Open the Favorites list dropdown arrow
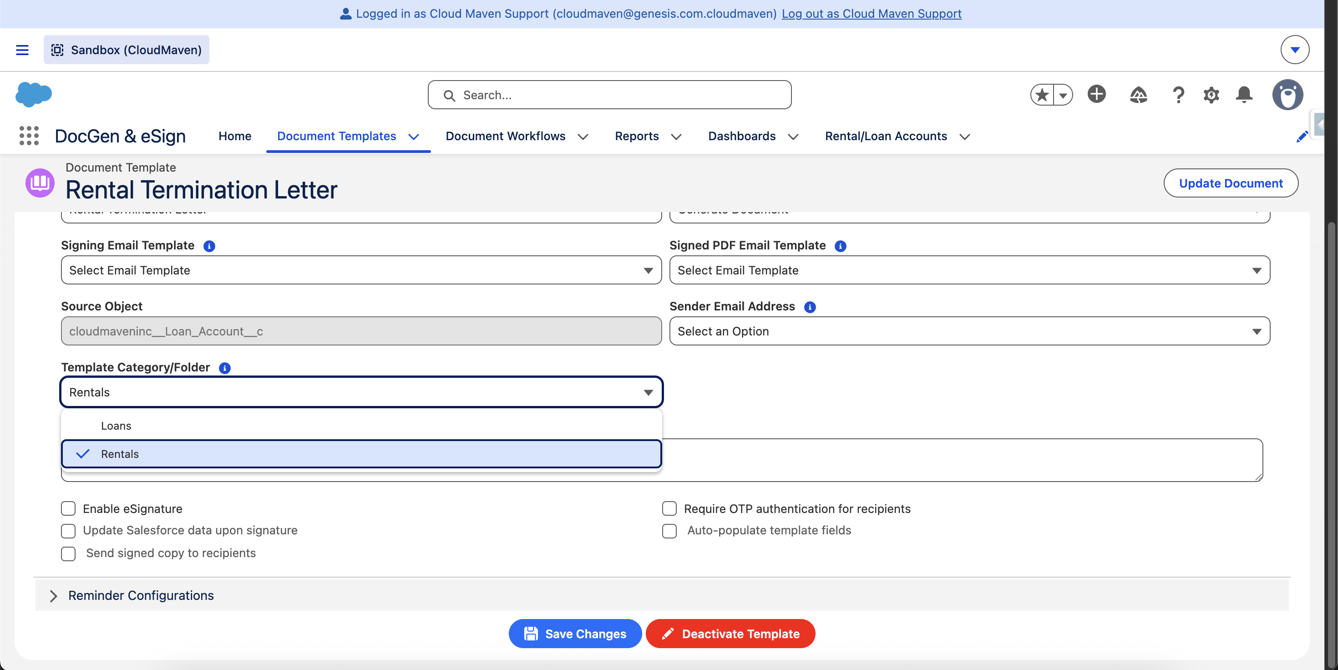This screenshot has width=1338, height=670. click(1063, 95)
